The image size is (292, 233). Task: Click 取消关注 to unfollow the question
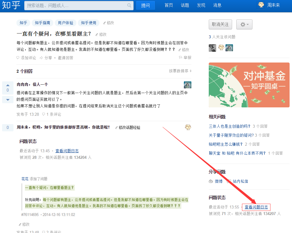pyautogui.click(x=220, y=24)
